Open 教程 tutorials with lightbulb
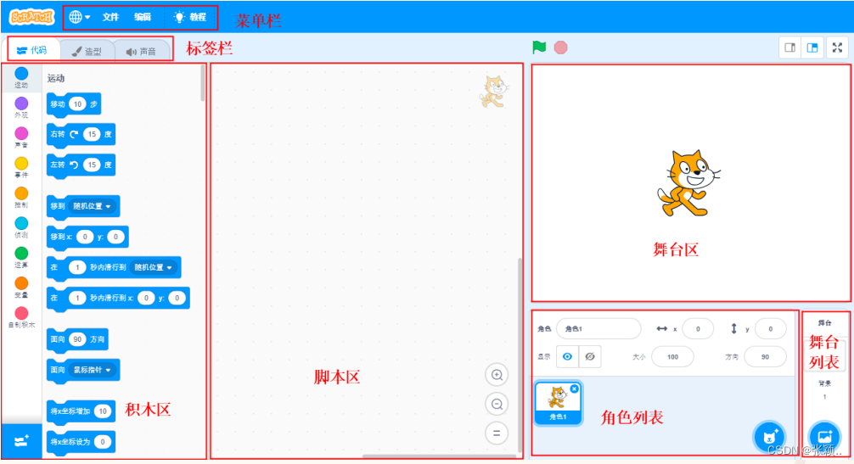 [x=189, y=18]
